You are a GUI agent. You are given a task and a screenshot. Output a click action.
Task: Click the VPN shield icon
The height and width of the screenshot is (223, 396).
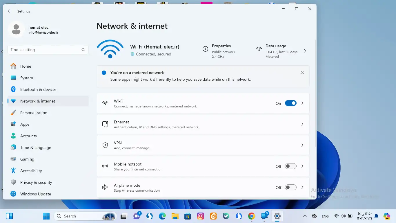click(x=105, y=145)
